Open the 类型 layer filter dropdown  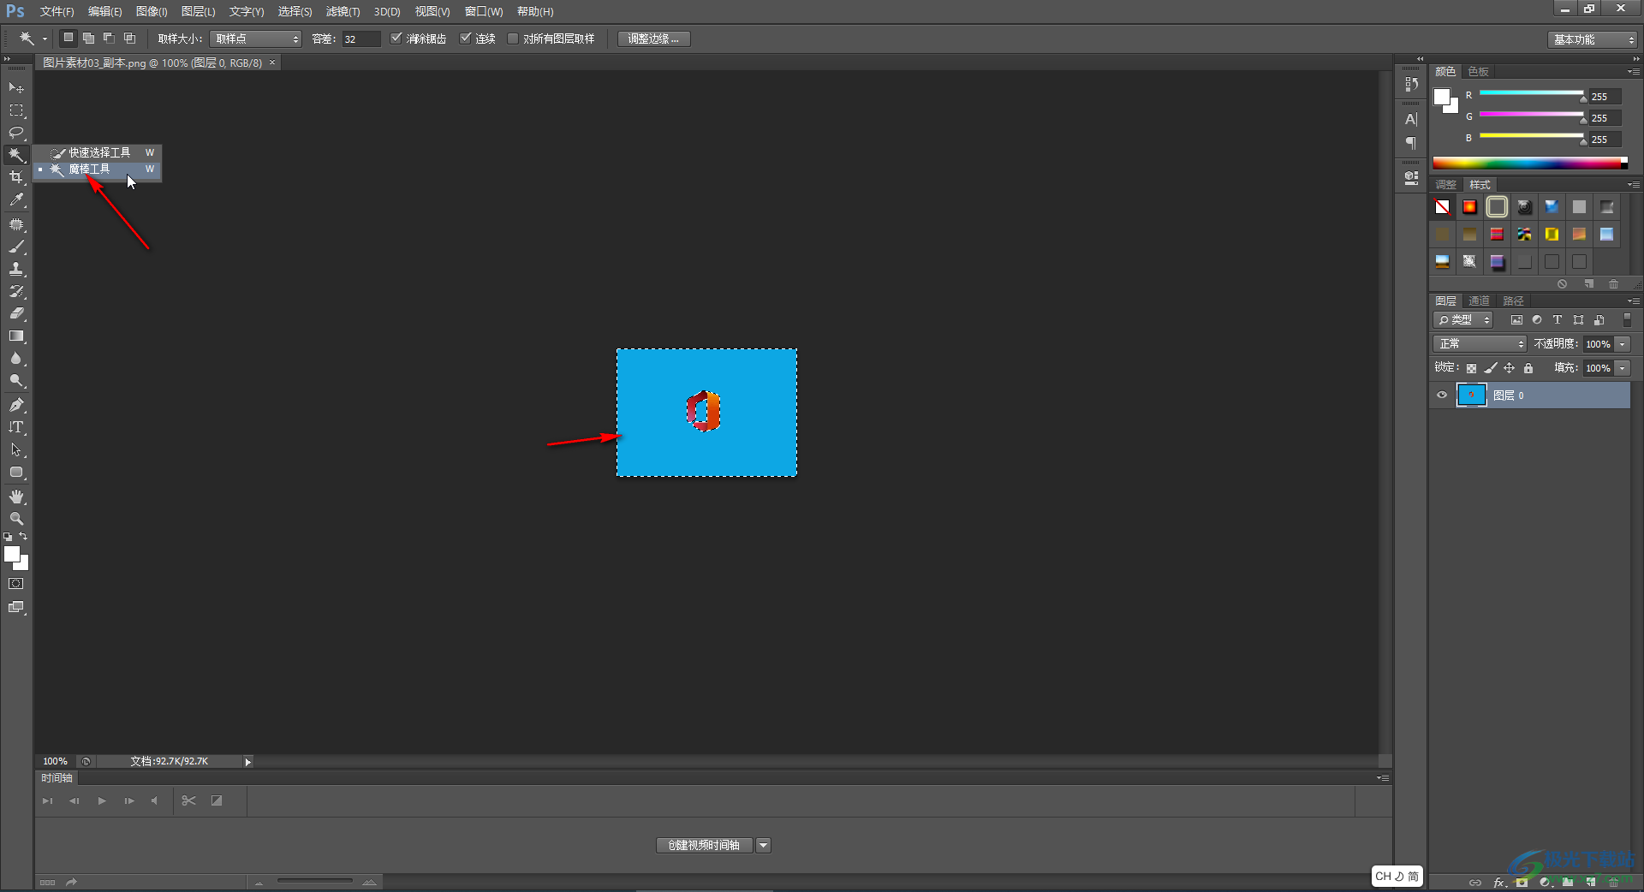(x=1463, y=319)
